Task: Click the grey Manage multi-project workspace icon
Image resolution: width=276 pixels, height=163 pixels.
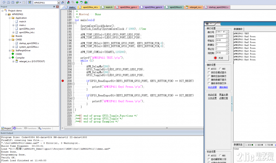Action: pos(73,2)
